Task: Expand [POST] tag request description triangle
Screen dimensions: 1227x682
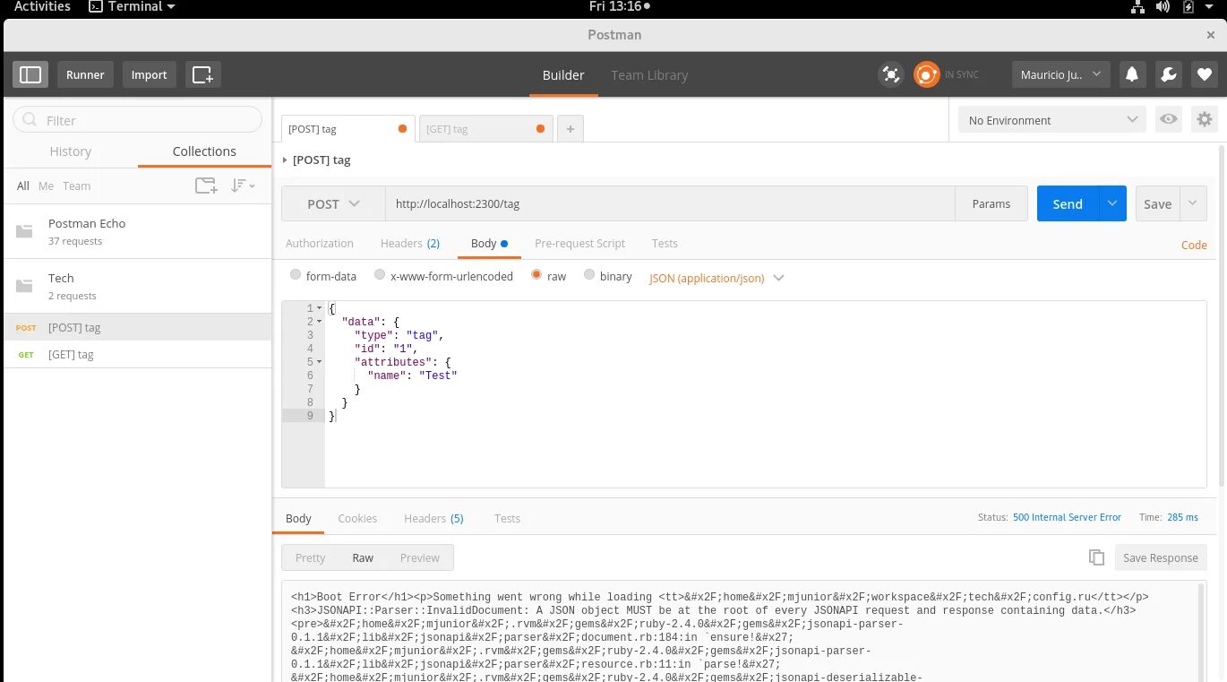Action: 285,160
